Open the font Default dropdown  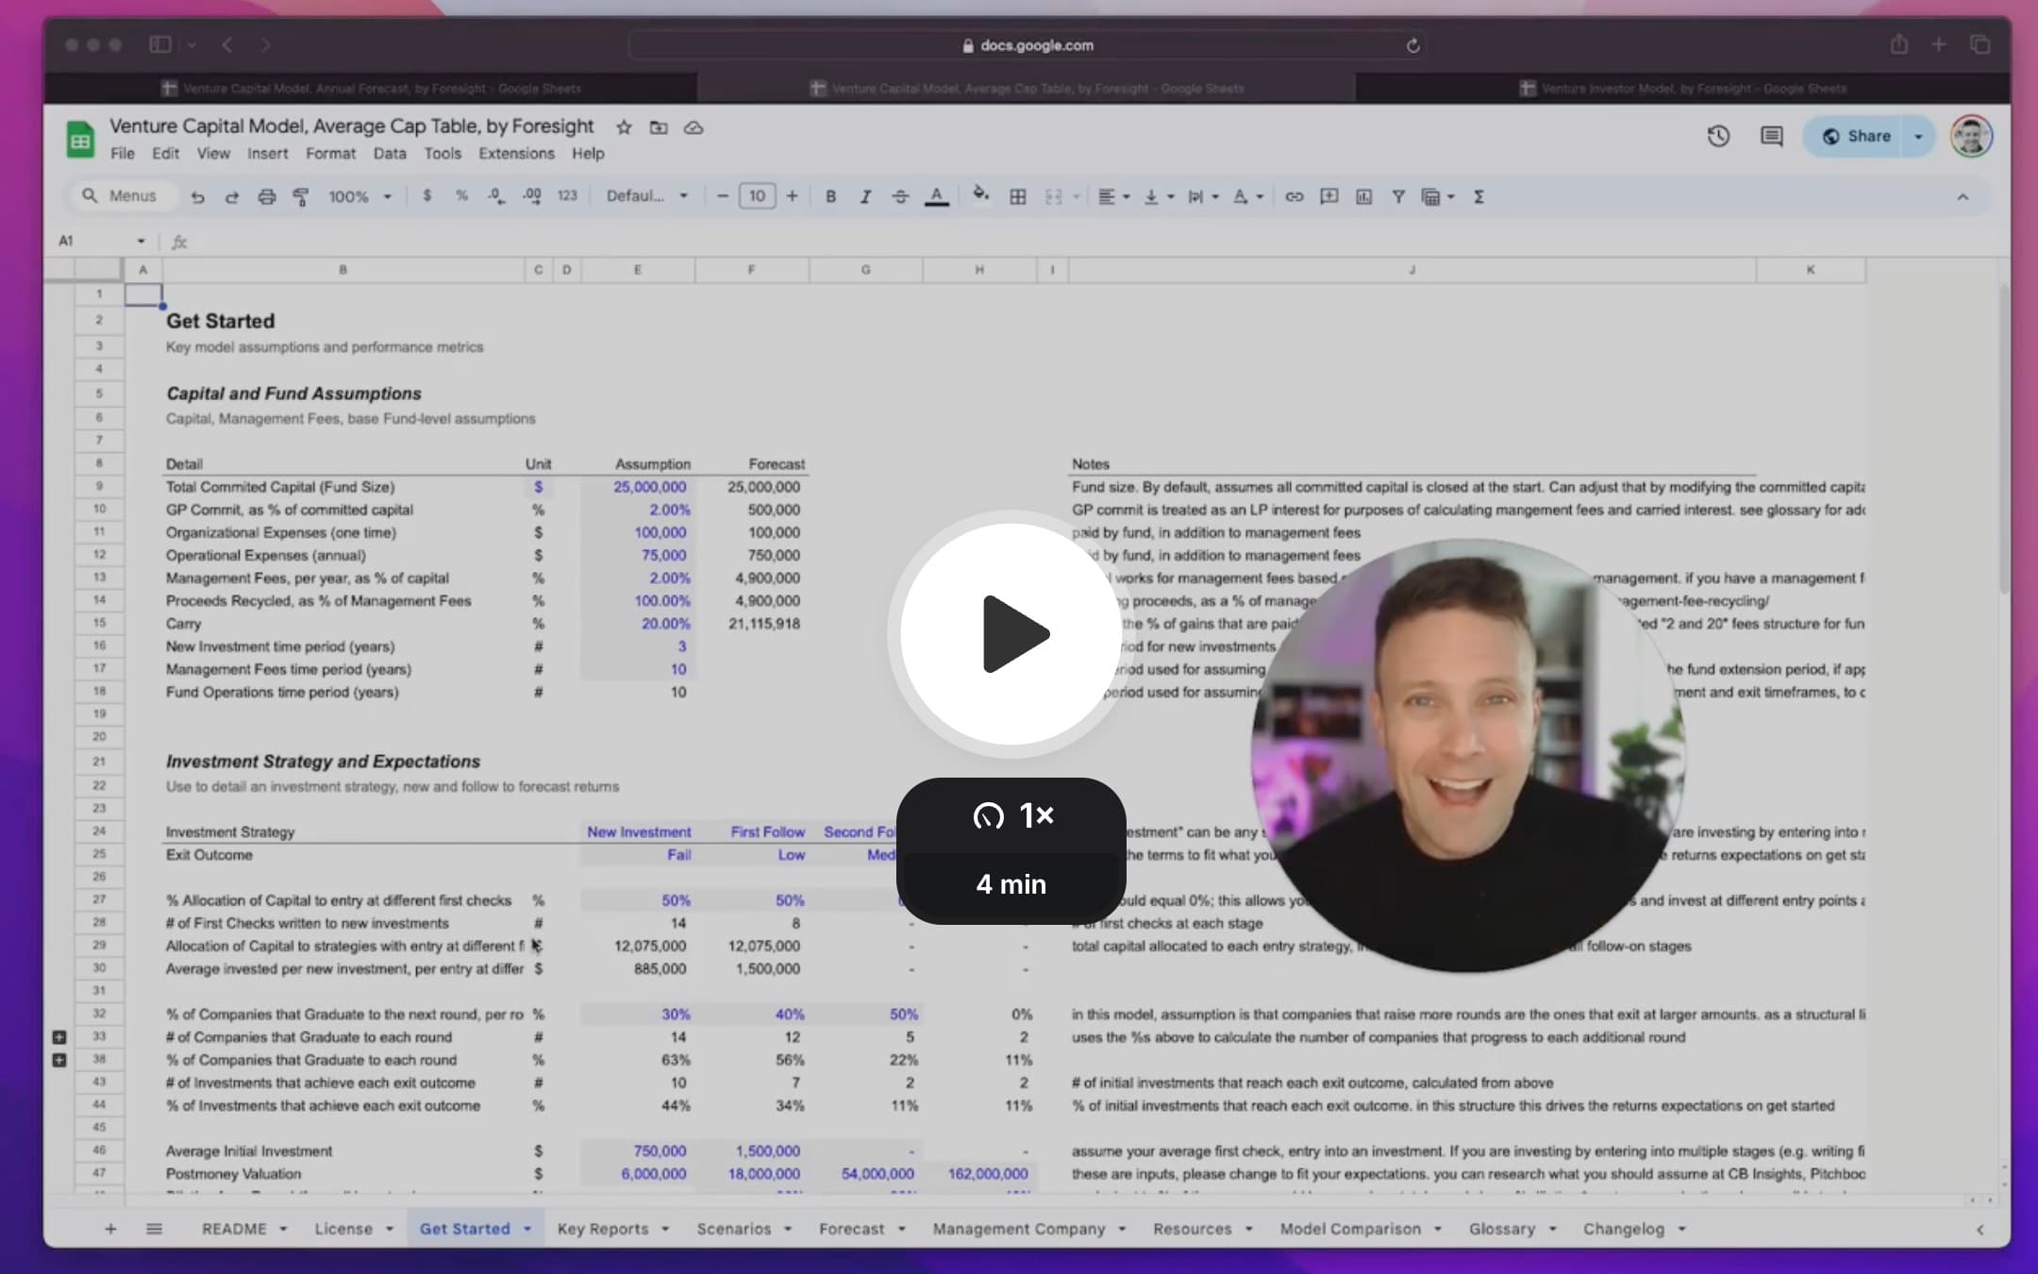click(x=646, y=196)
